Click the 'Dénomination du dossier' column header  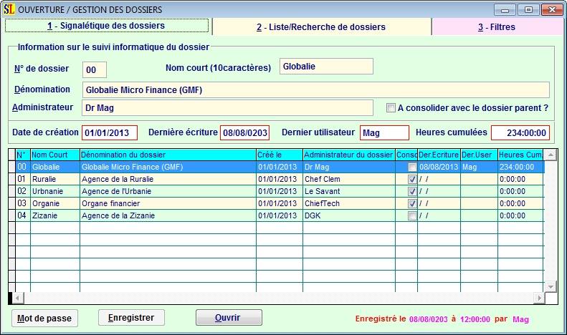[x=168, y=155]
